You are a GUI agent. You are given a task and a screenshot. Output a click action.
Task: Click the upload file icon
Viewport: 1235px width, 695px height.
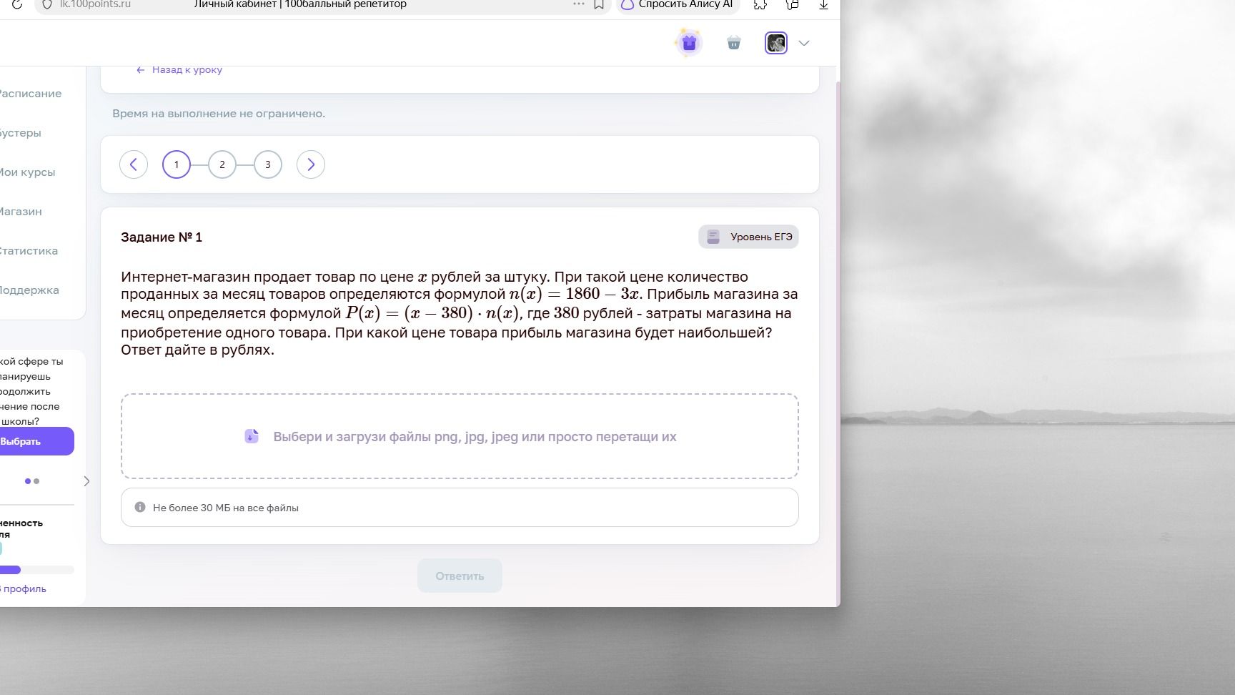point(252,436)
